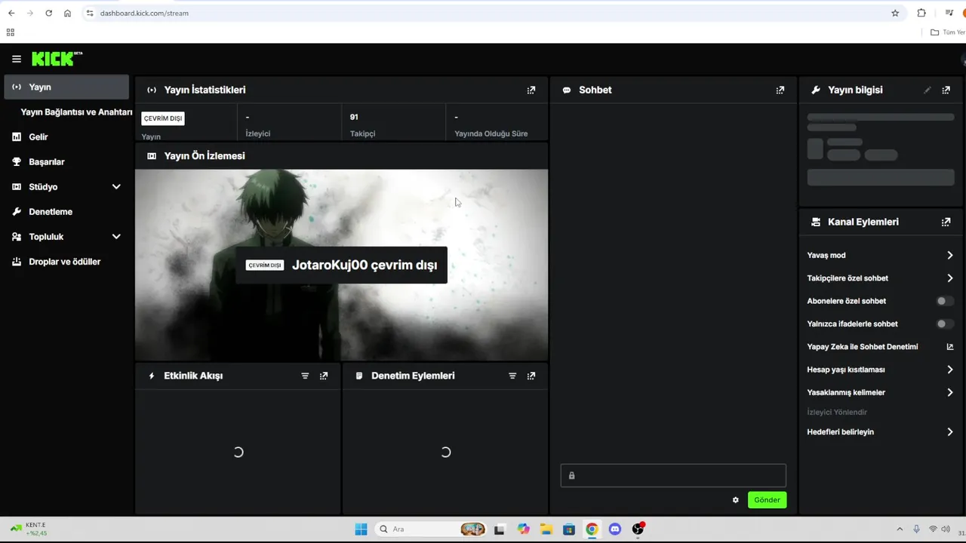
Task: Expand the Topluluk sidebar section
Action: (x=116, y=237)
